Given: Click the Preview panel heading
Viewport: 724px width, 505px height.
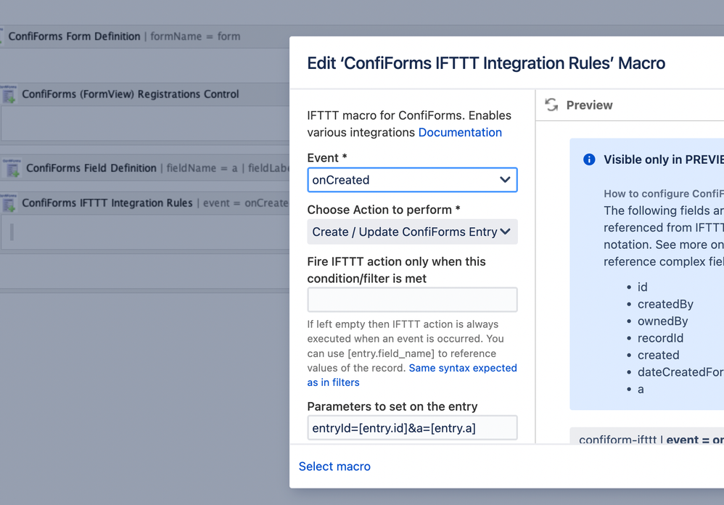Looking at the screenshot, I should tap(589, 105).
